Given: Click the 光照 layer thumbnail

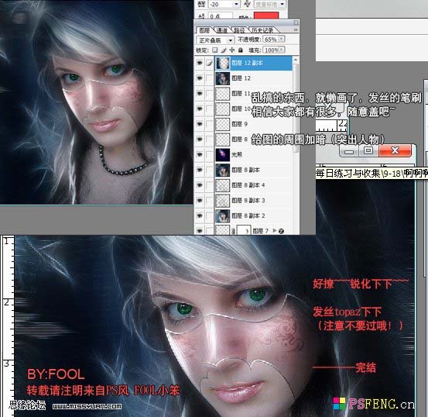Looking at the screenshot, I should (222, 155).
